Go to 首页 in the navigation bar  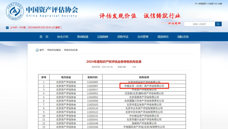(x=44, y=37)
